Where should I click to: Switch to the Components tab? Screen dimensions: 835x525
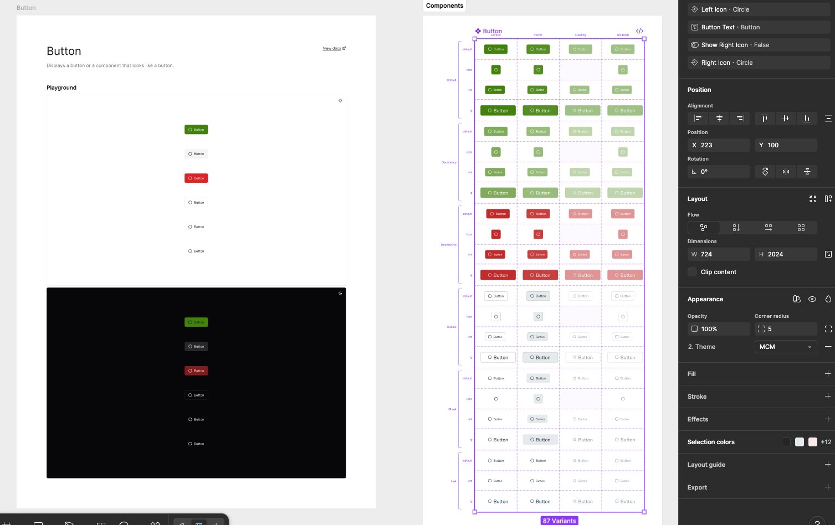click(444, 6)
